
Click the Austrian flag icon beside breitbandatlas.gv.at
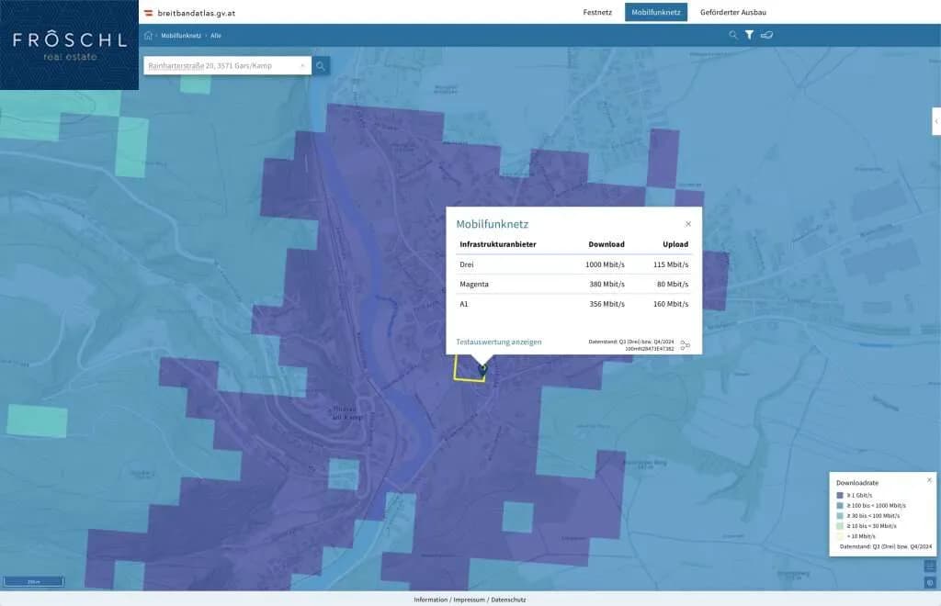point(149,13)
